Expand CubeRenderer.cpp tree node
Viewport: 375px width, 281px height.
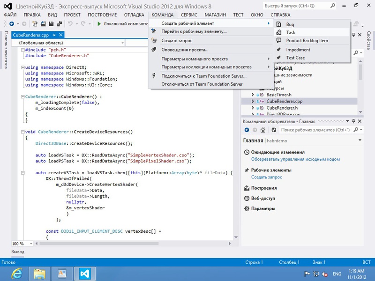click(x=253, y=101)
